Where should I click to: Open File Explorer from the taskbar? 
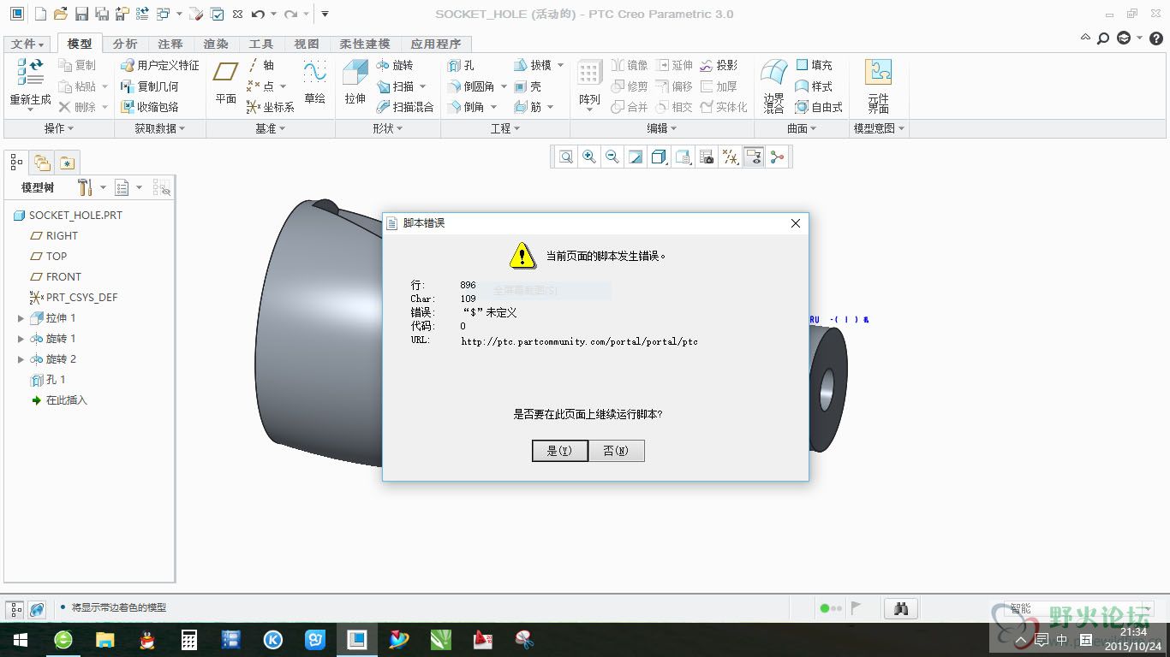(x=104, y=640)
